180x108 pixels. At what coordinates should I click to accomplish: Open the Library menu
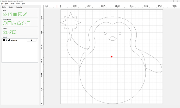click(12, 4)
